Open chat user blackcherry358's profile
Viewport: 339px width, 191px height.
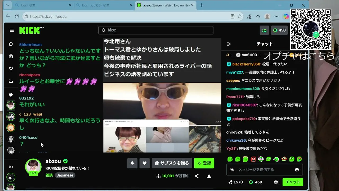point(246,64)
